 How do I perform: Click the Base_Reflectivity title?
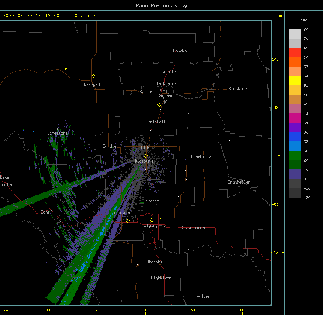(161, 6)
